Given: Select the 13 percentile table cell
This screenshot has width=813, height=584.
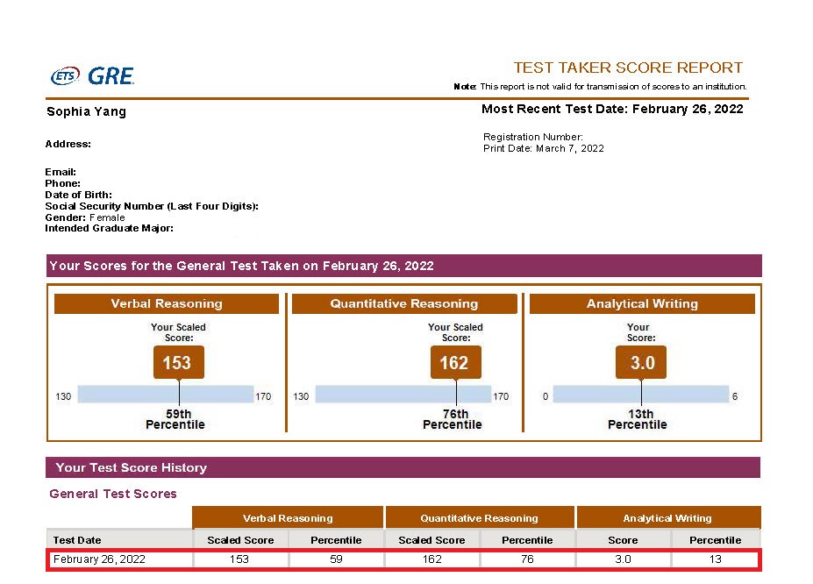Looking at the screenshot, I should click(716, 559).
